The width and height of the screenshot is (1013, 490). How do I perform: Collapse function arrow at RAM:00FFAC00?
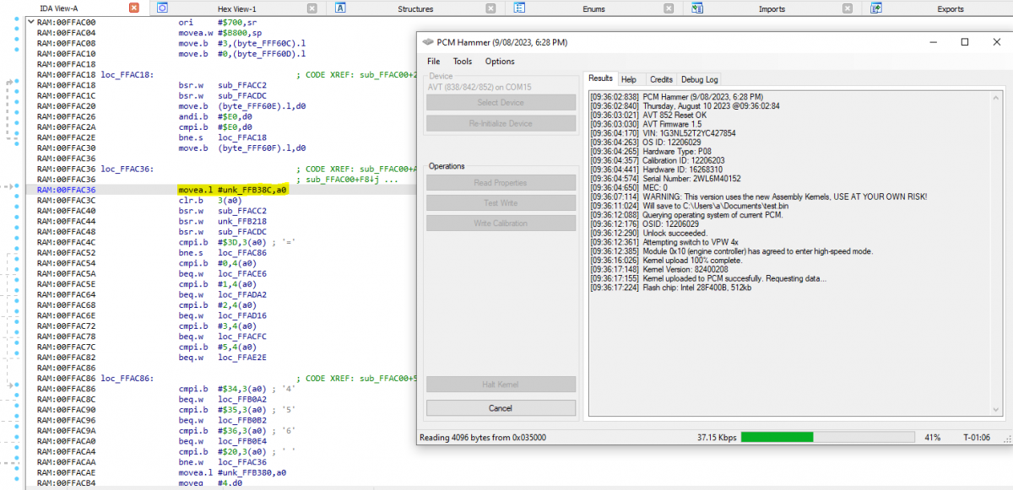31,21
